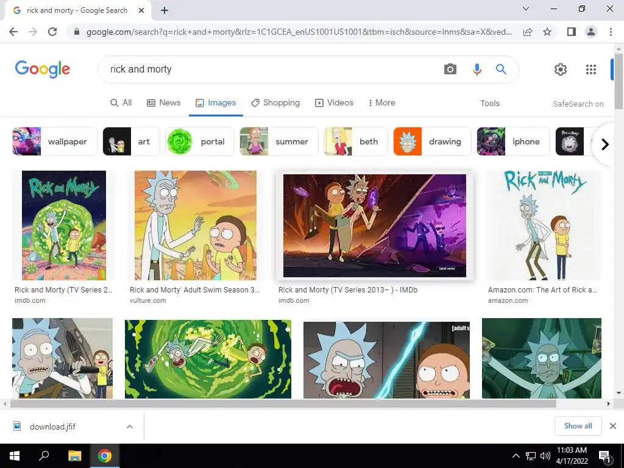Screen dimensions: 624x468
Task: Click the amazon.com source link
Action: pos(508,300)
